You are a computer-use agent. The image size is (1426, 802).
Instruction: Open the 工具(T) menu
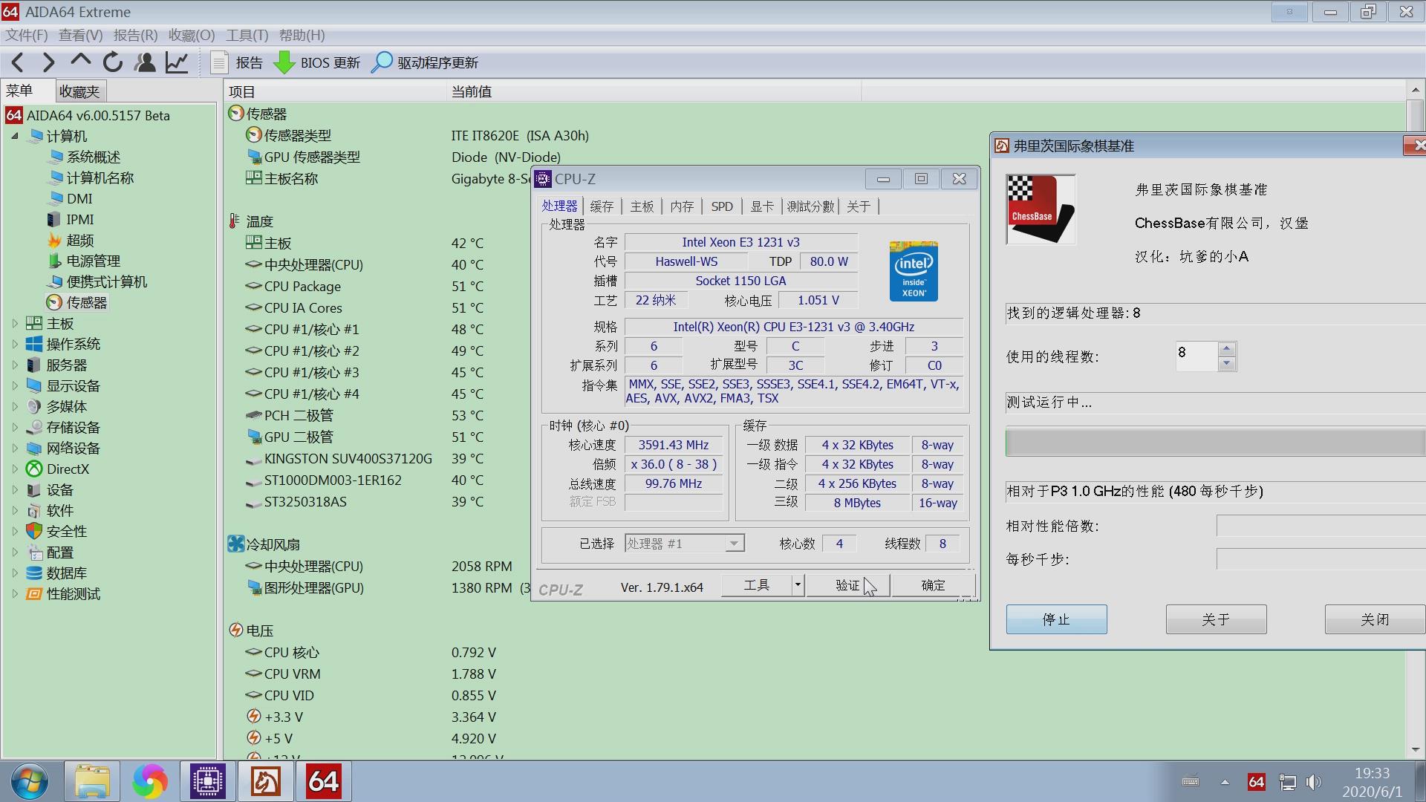(247, 36)
